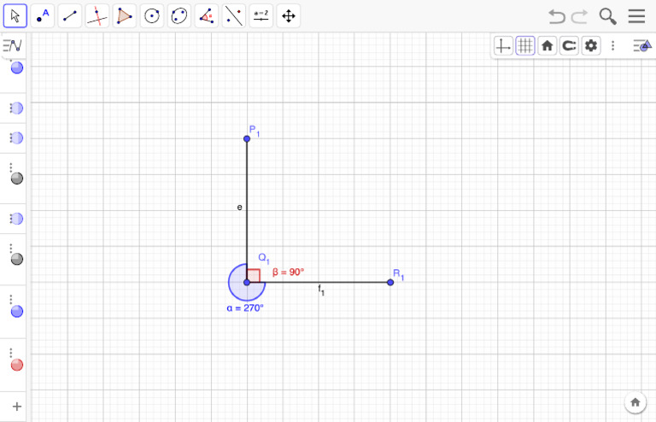Image resolution: width=656 pixels, height=422 pixels.
Task: Select the Slider tool (a=2)
Action: 261,16
